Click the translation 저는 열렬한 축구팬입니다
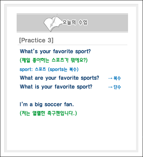 tap(48, 113)
